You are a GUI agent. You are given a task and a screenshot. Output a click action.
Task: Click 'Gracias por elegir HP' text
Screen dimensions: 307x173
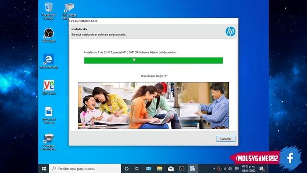[x=154, y=76]
